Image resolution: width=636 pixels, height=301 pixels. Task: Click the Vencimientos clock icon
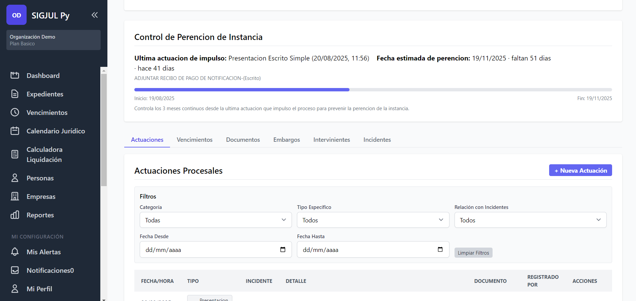click(x=15, y=113)
